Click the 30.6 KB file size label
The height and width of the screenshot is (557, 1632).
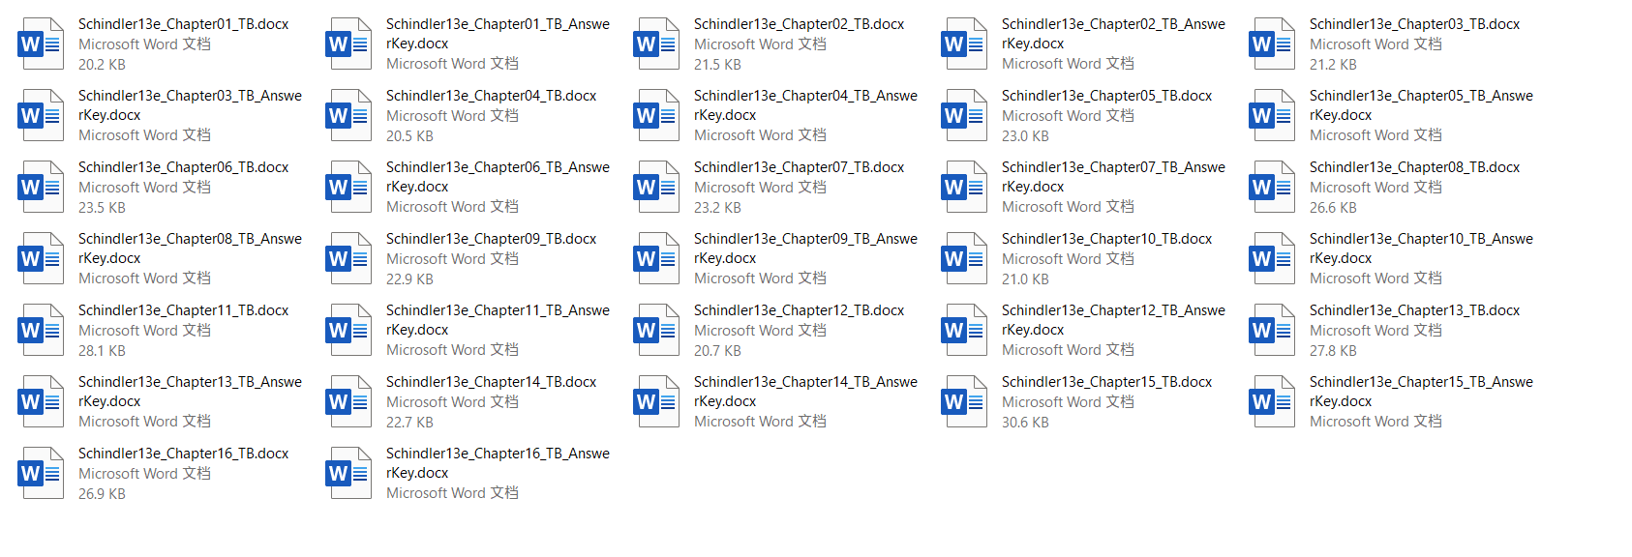(x=1025, y=423)
